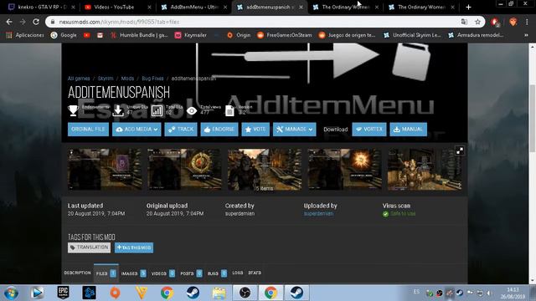The width and height of the screenshot is (536, 301).
Task: Open the Aplicaciones apps bookmark
Action: (x=25, y=35)
